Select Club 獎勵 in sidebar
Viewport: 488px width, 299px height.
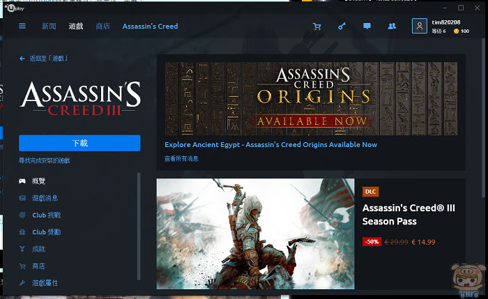pos(47,232)
